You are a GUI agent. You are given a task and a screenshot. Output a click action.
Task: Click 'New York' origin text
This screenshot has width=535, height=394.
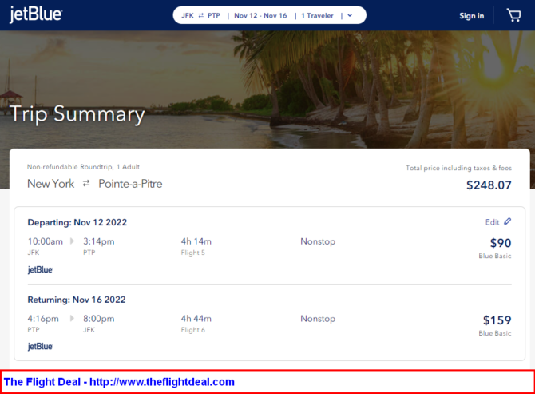[x=50, y=184]
